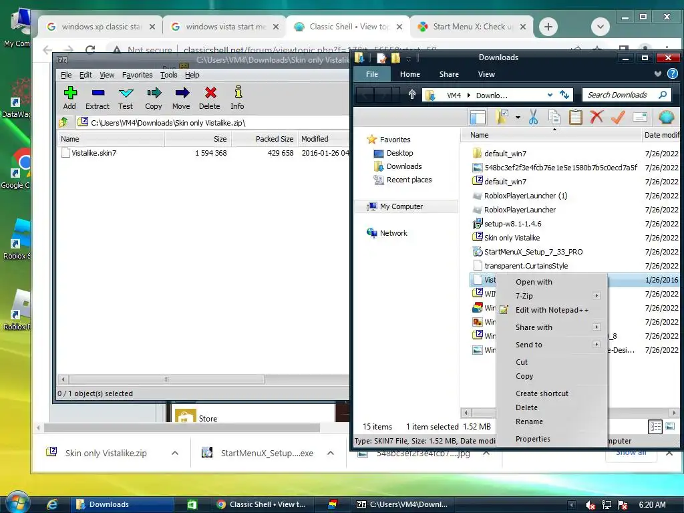Open the folder options dropdown arrow in Explorer toolbar
This screenshot has height=513, width=684.
coord(518,118)
